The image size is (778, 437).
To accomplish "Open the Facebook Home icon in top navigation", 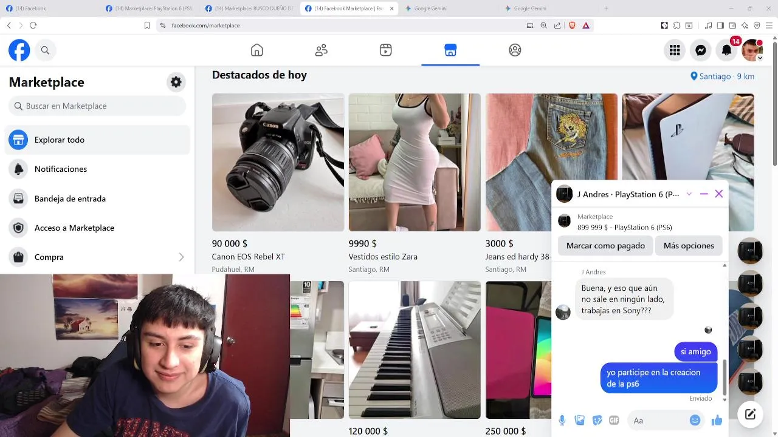I will 257,50.
